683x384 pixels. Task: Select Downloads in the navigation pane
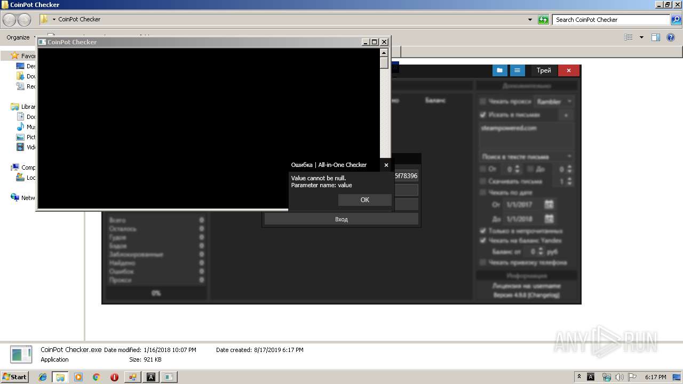(26, 76)
